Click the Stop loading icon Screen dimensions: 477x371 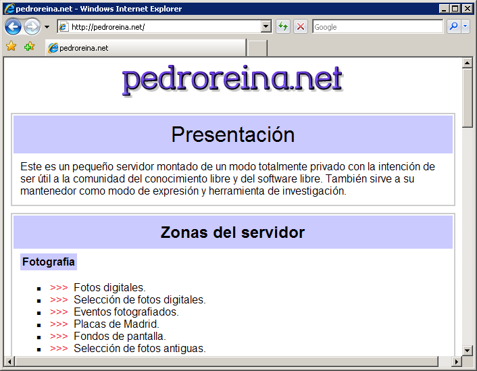click(301, 27)
